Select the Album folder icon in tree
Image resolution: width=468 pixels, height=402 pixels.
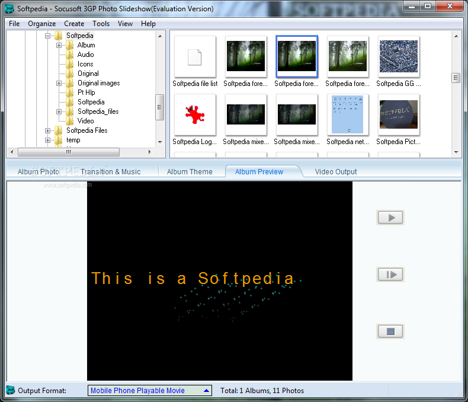tap(70, 45)
